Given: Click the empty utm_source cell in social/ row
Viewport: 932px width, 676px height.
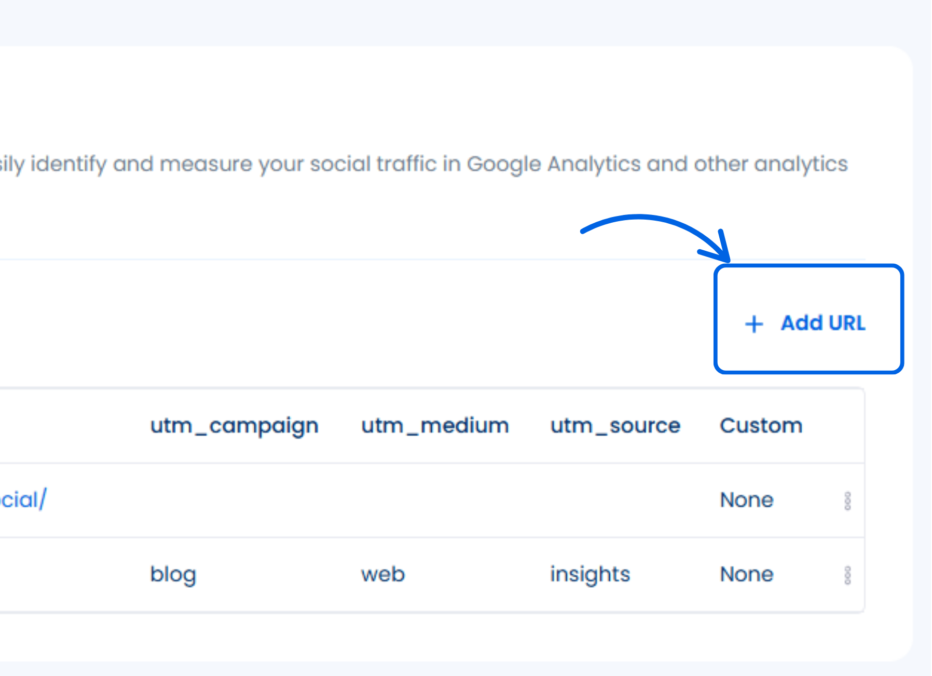Looking at the screenshot, I should point(615,500).
